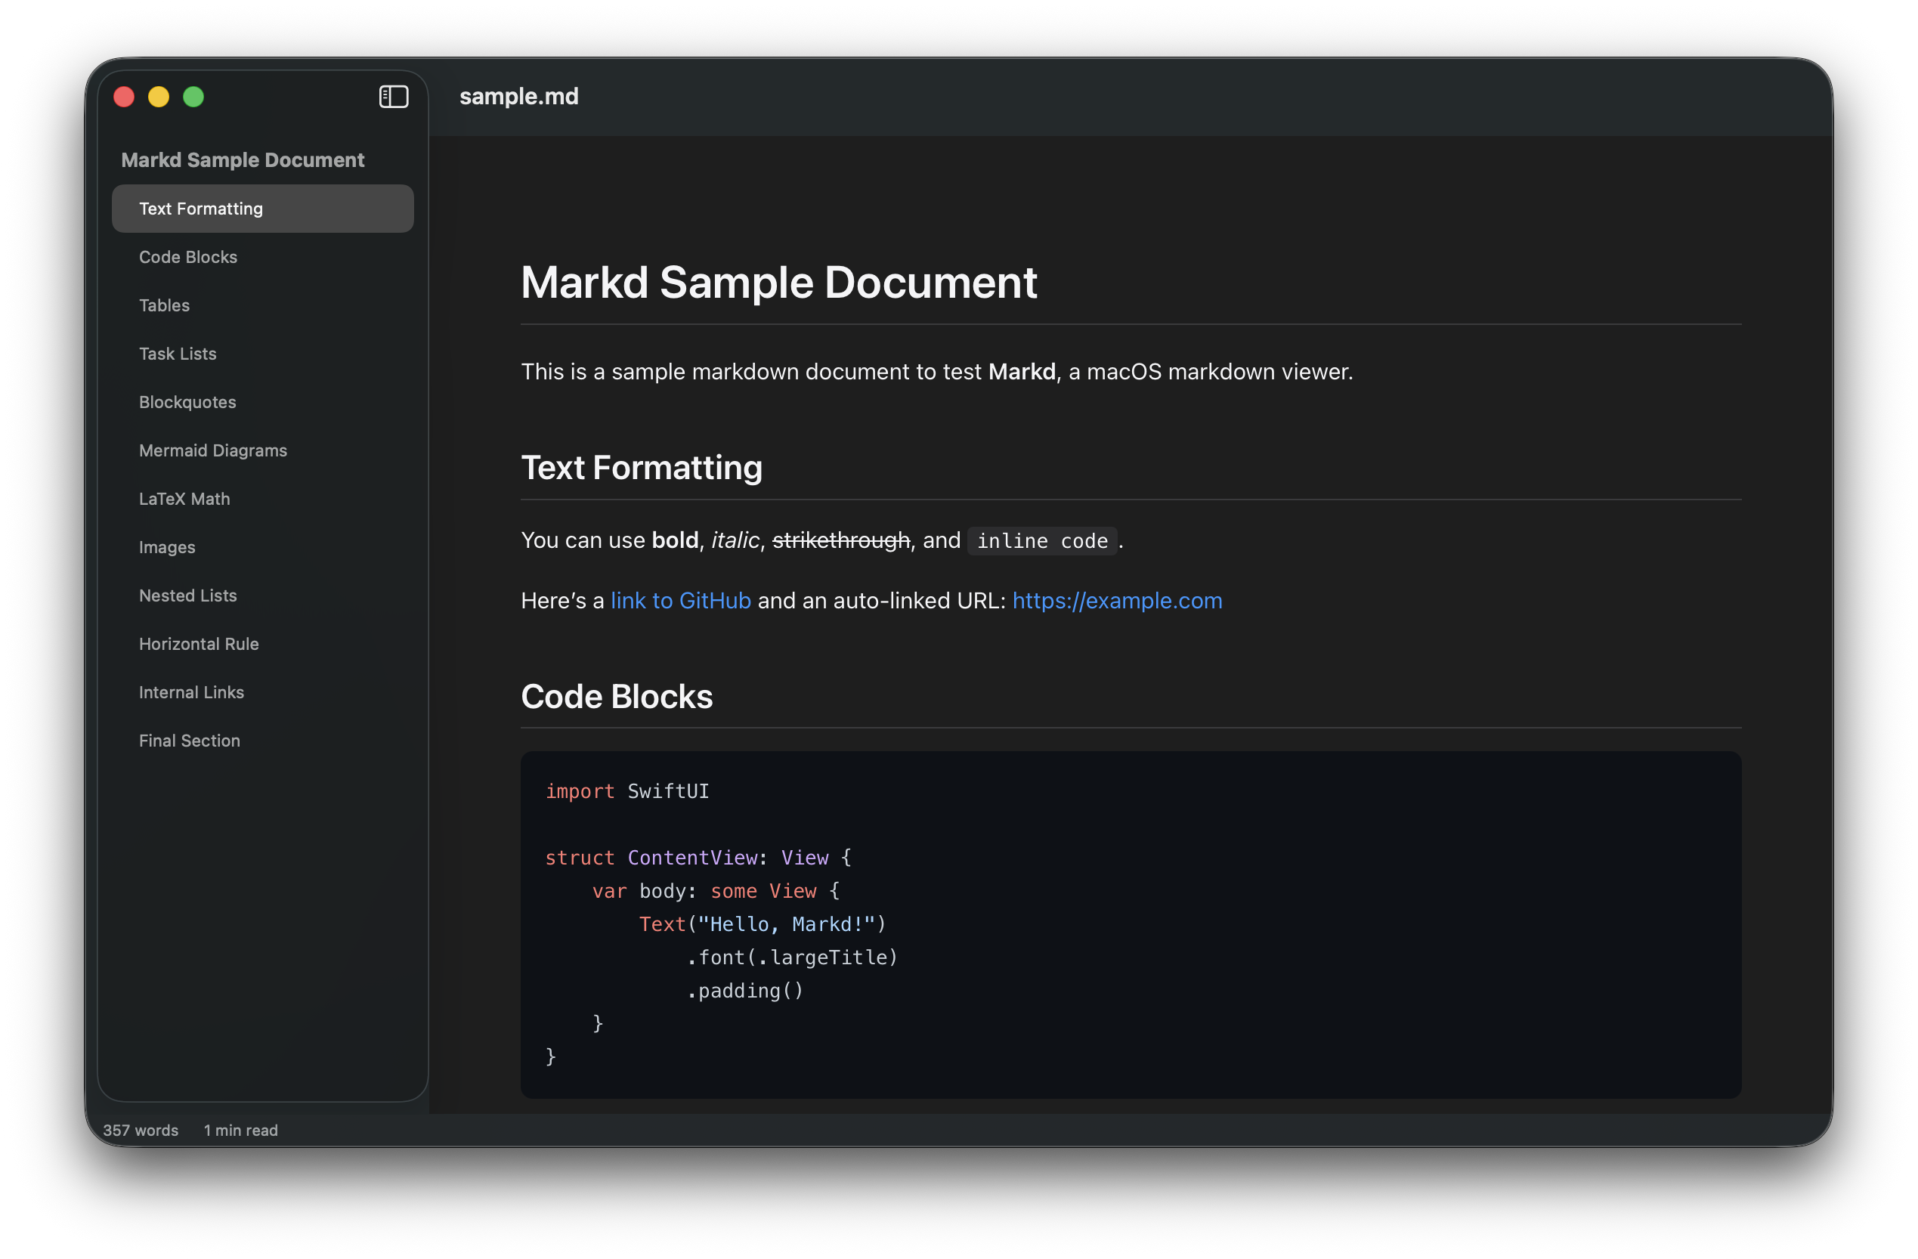Toggle the sidebar visibility icon

pos(393,97)
